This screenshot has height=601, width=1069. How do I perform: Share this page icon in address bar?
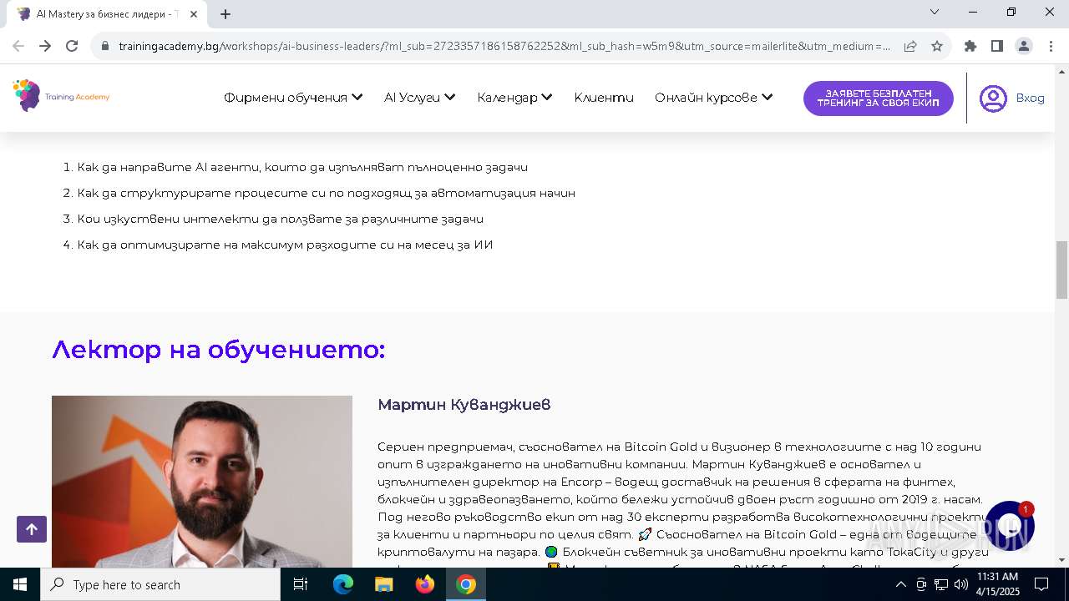(x=910, y=47)
